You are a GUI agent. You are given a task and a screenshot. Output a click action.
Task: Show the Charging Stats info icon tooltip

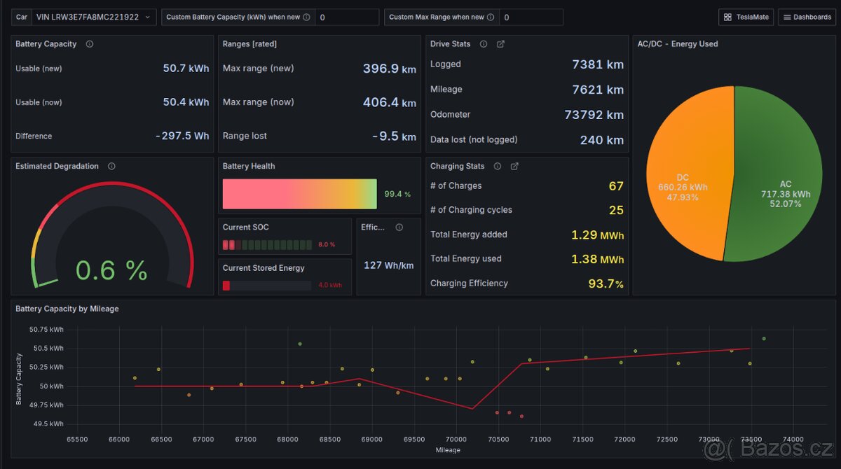498,167
